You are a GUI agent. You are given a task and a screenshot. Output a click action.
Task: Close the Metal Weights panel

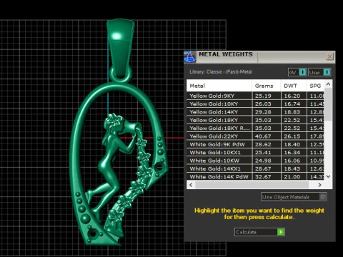tap(329, 56)
